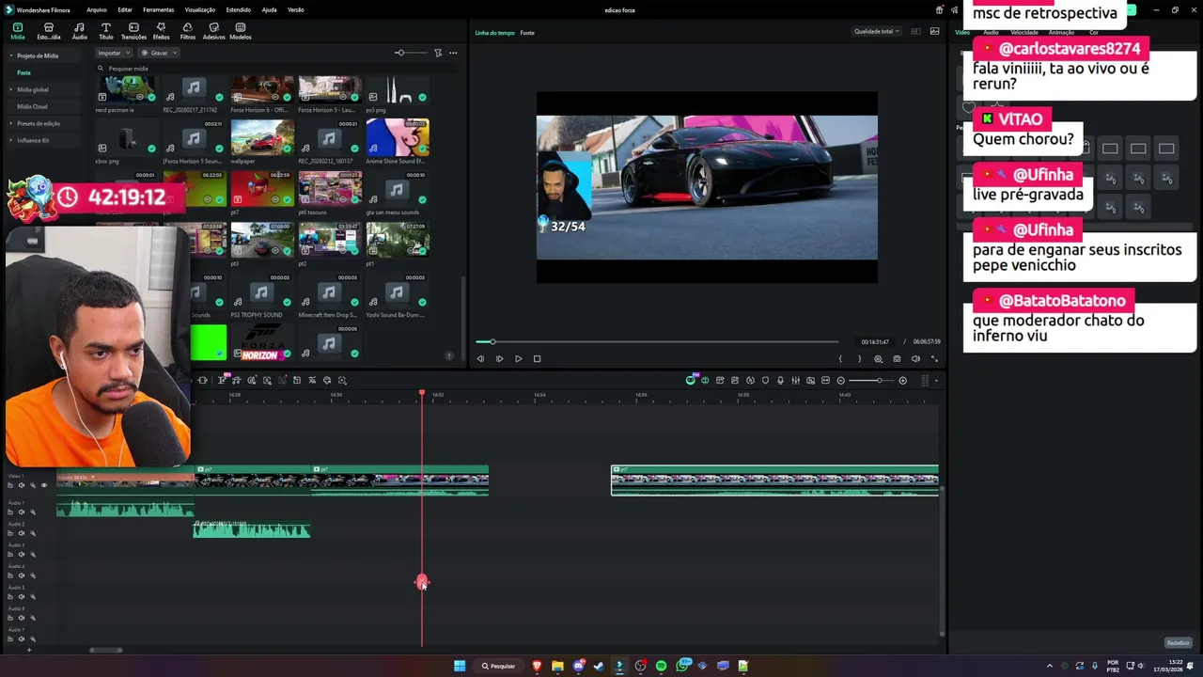
Task: Open the media panel more options ellipsis
Action: tap(453, 53)
